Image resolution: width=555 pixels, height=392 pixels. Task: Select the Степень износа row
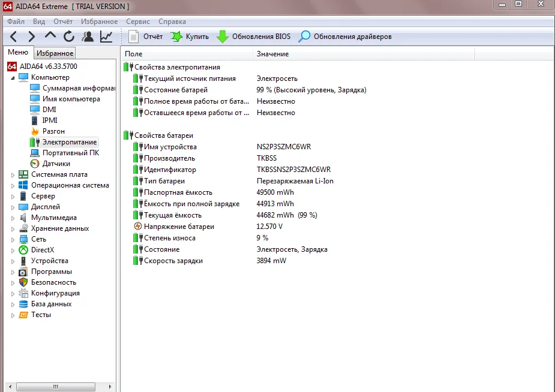[x=201, y=238]
